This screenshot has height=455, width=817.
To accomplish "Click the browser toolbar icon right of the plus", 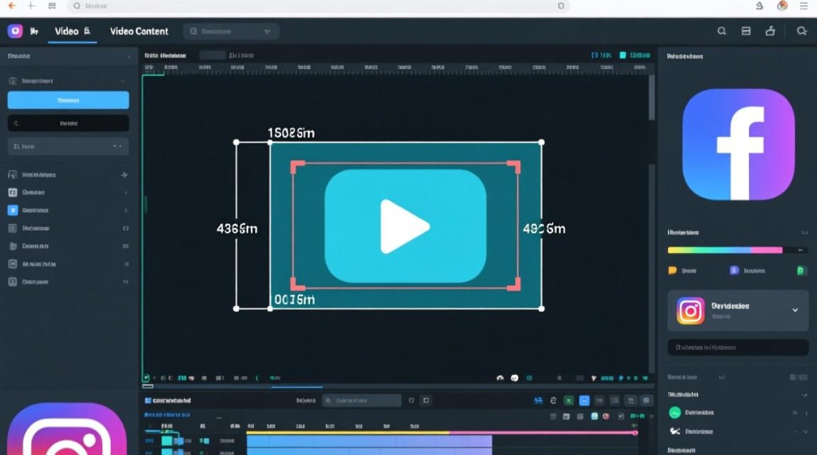I will (52, 6).
